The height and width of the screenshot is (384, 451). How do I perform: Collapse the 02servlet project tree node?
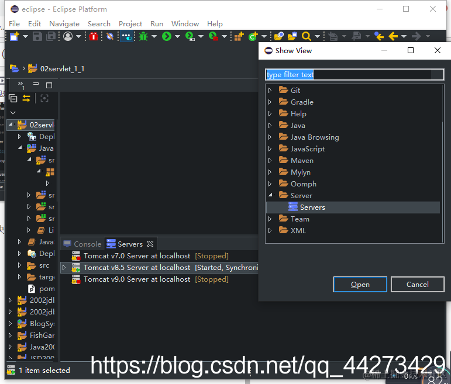[11, 124]
